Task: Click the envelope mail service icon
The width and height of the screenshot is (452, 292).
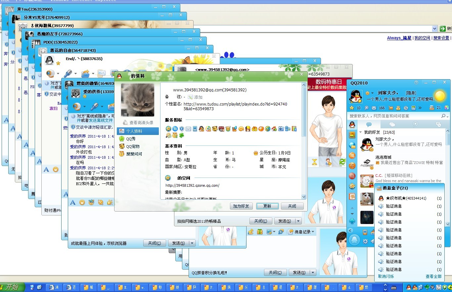Action: 188,129
